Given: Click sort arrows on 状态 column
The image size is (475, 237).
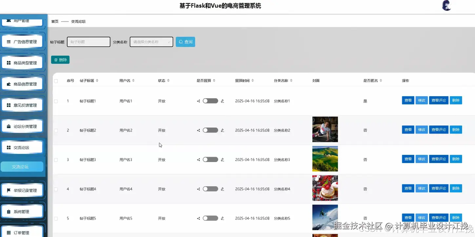Looking at the screenshot, I should tap(168, 81).
